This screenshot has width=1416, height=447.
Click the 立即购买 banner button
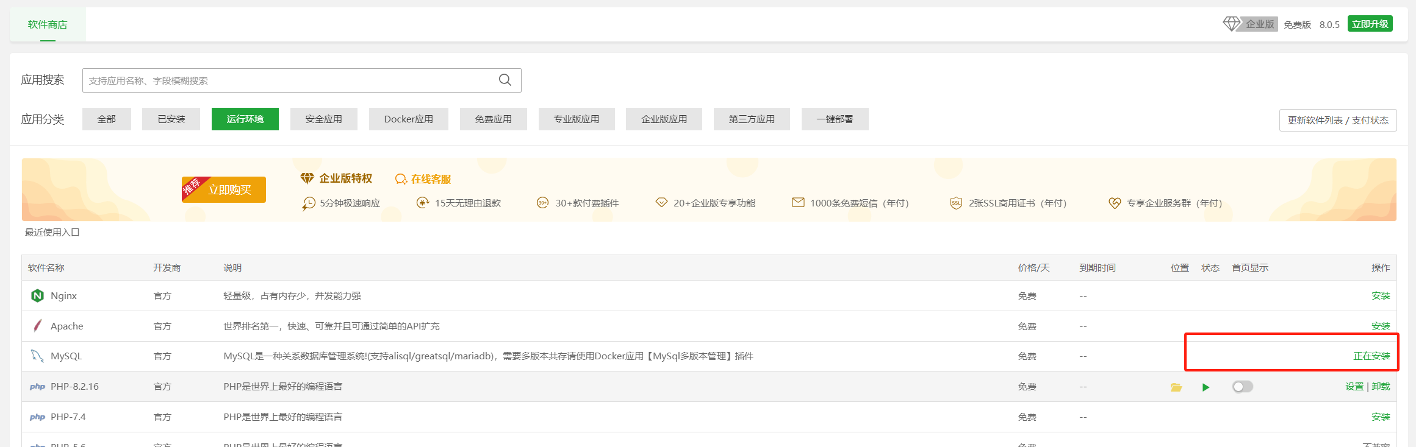coord(224,189)
